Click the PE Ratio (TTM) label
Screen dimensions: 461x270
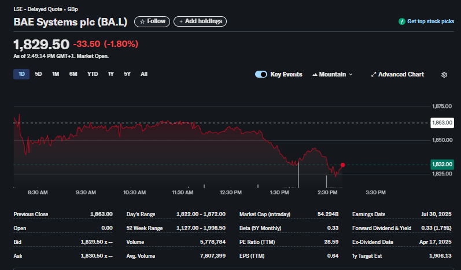click(257, 242)
